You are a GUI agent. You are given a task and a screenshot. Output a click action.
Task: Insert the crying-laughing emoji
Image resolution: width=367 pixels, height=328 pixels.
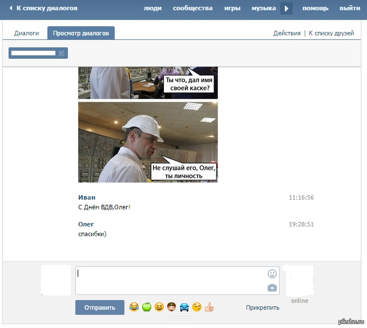(134, 307)
